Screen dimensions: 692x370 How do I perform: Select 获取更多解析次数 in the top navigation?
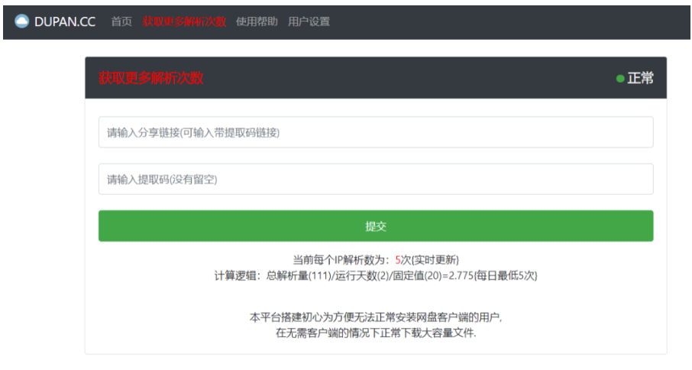(x=184, y=21)
